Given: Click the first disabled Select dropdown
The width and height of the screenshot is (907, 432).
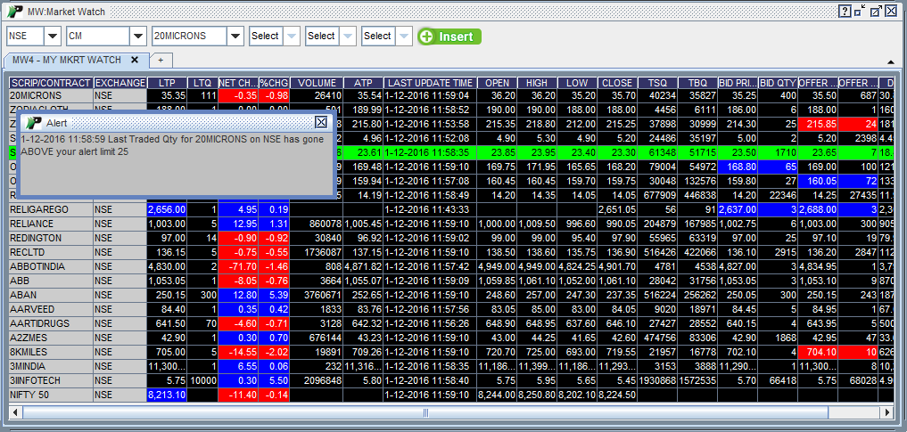Looking at the screenshot, I should point(274,37).
